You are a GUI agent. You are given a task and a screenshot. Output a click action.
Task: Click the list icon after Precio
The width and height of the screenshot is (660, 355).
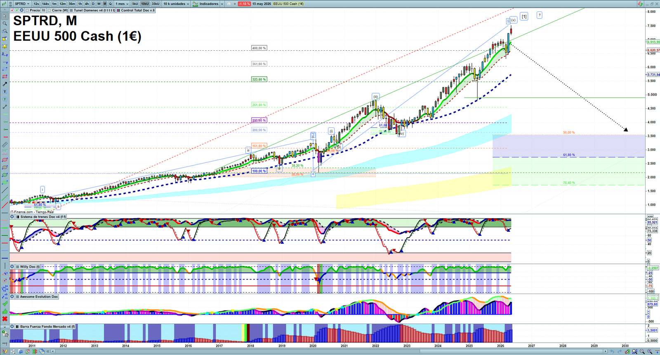(x=43, y=10)
